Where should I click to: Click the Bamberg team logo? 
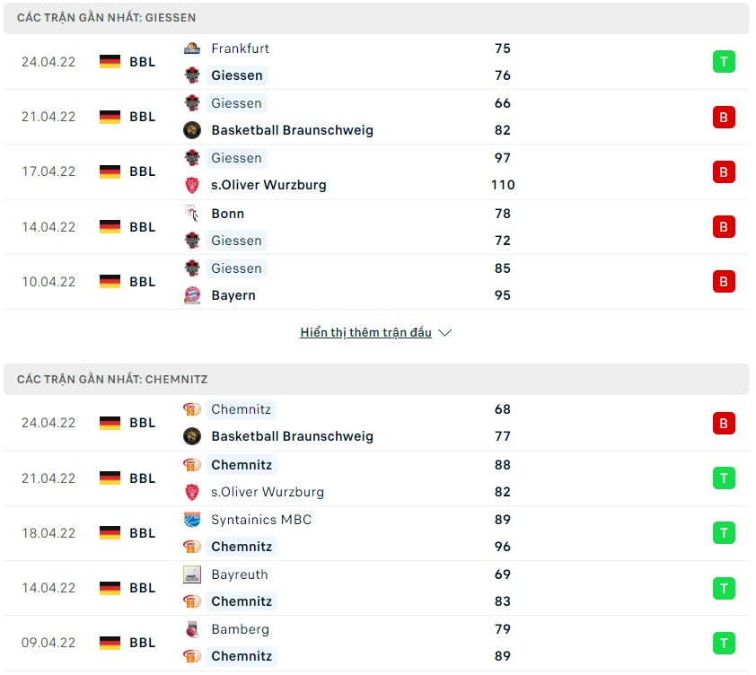point(191,629)
